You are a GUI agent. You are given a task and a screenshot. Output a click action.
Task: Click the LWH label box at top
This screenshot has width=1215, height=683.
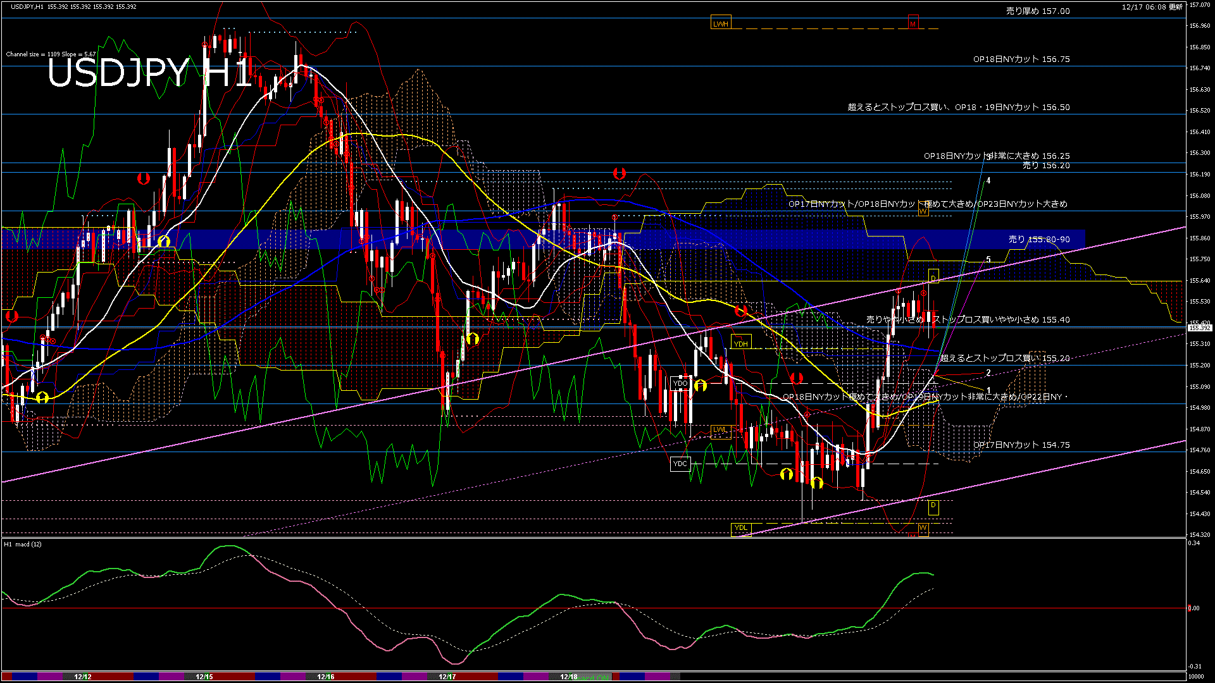[720, 24]
